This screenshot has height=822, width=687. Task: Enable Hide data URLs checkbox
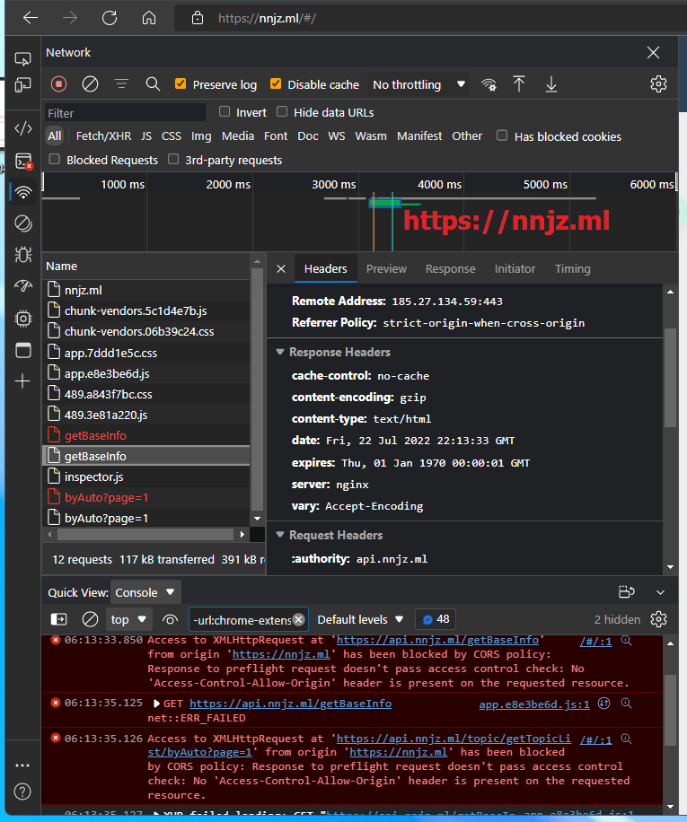coord(282,112)
